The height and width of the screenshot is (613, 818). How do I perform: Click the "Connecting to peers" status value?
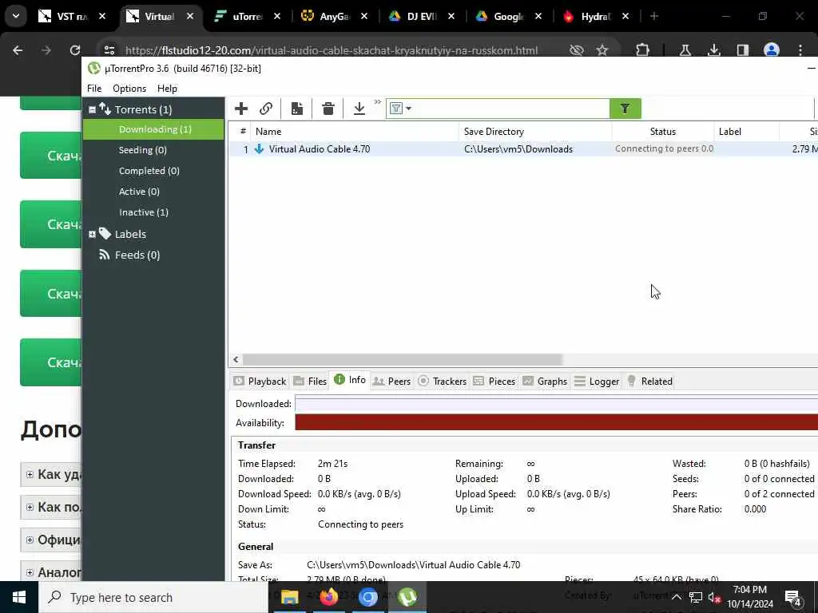tap(360, 524)
